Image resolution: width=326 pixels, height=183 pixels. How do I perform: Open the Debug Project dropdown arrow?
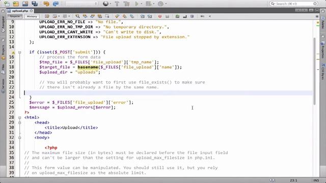click(x=153, y=4)
